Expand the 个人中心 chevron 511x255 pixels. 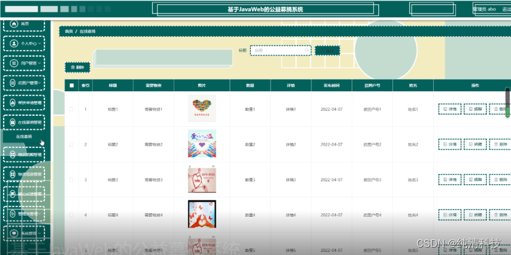40,44
